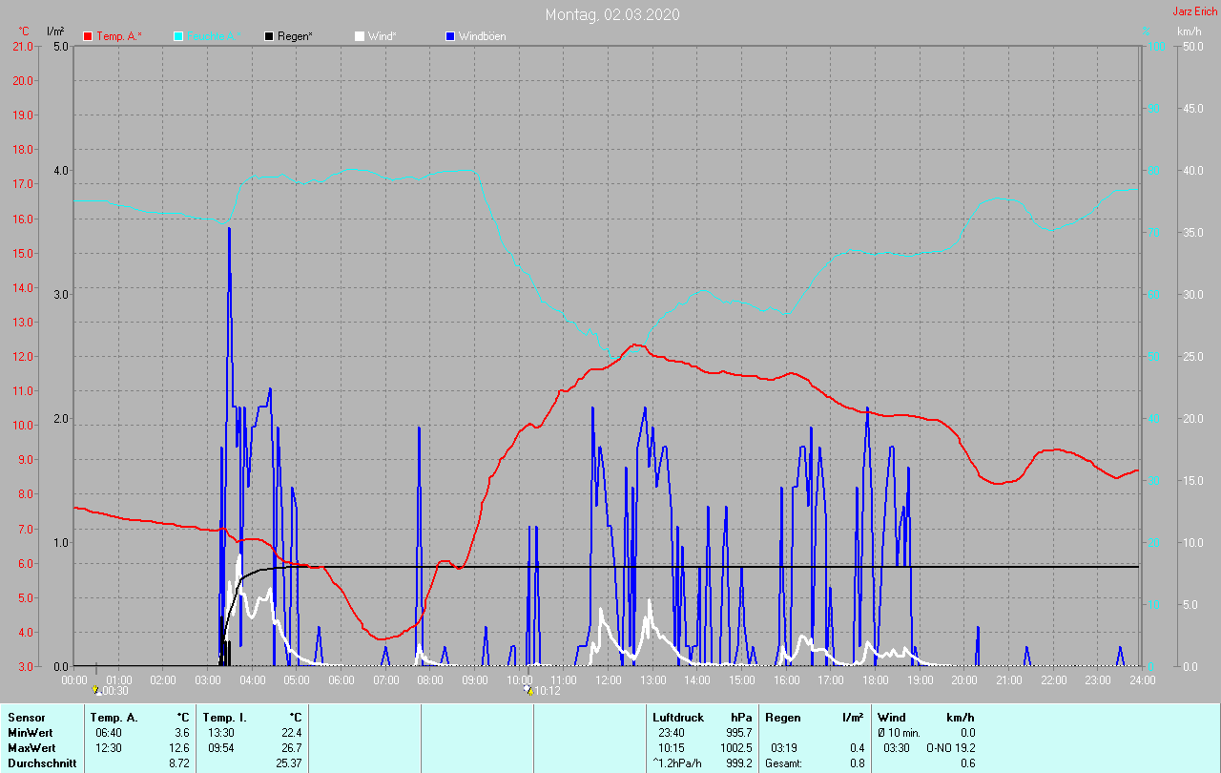Viewport: 1221px width, 773px height.
Task: Click the Gesamt: rain total label
Action: coord(783,763)
